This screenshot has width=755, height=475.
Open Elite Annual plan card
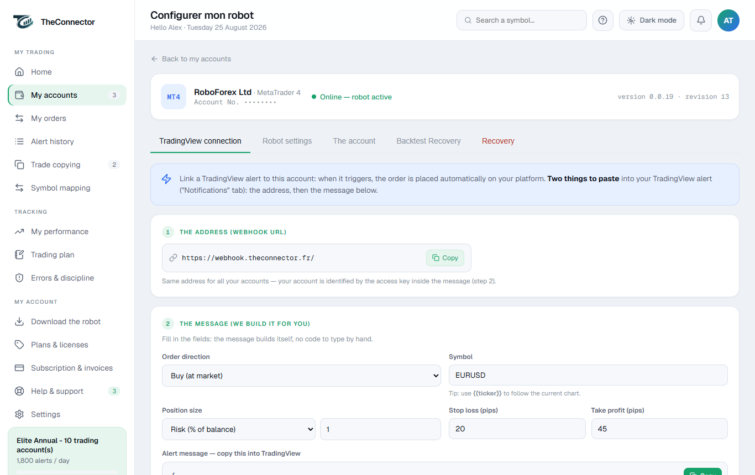point(67,451)
